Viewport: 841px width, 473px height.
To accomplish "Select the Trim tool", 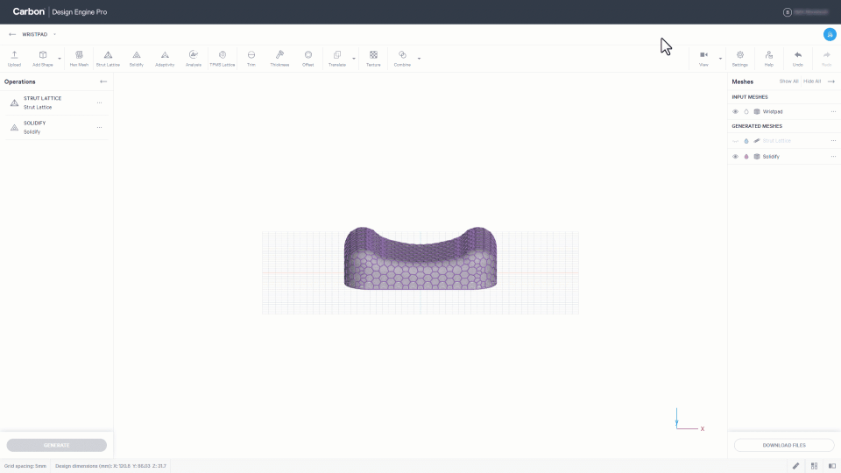I will coord(251,58).
